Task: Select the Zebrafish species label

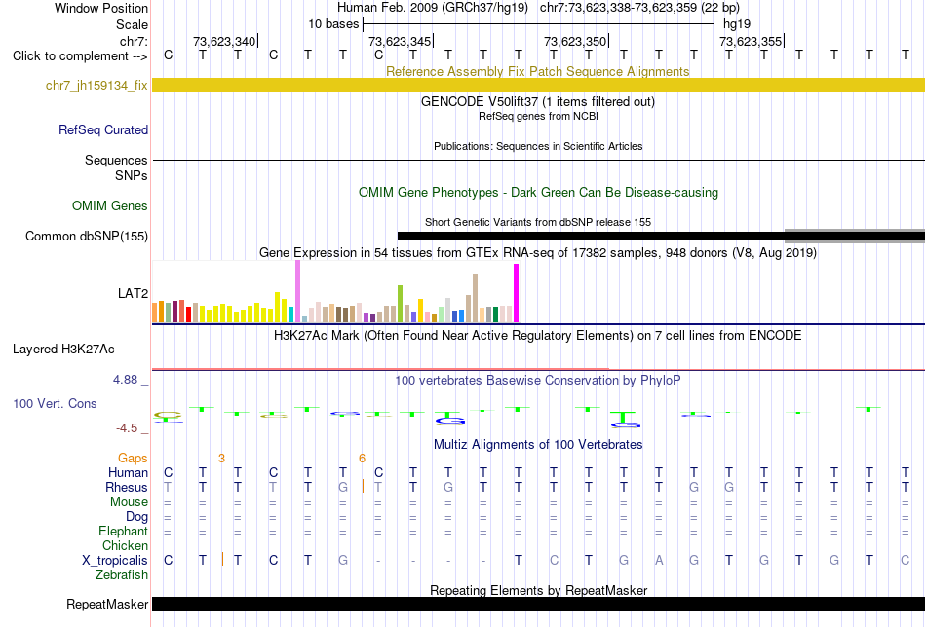Action: (122, 574)
